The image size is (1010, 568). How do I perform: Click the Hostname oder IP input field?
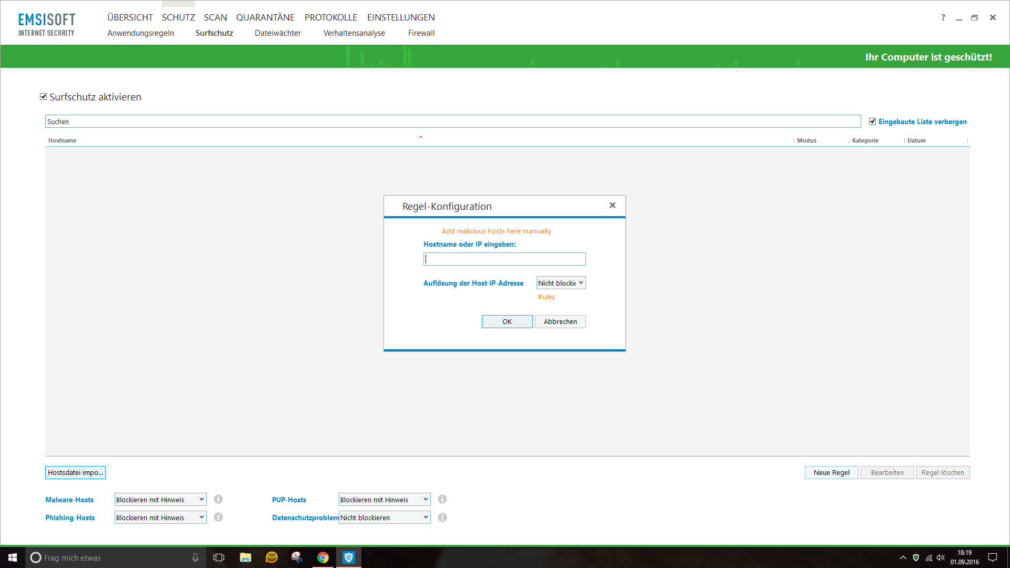(x=504, y=259)
